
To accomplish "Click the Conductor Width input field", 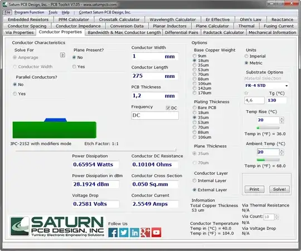I will (x=155, y=56).
